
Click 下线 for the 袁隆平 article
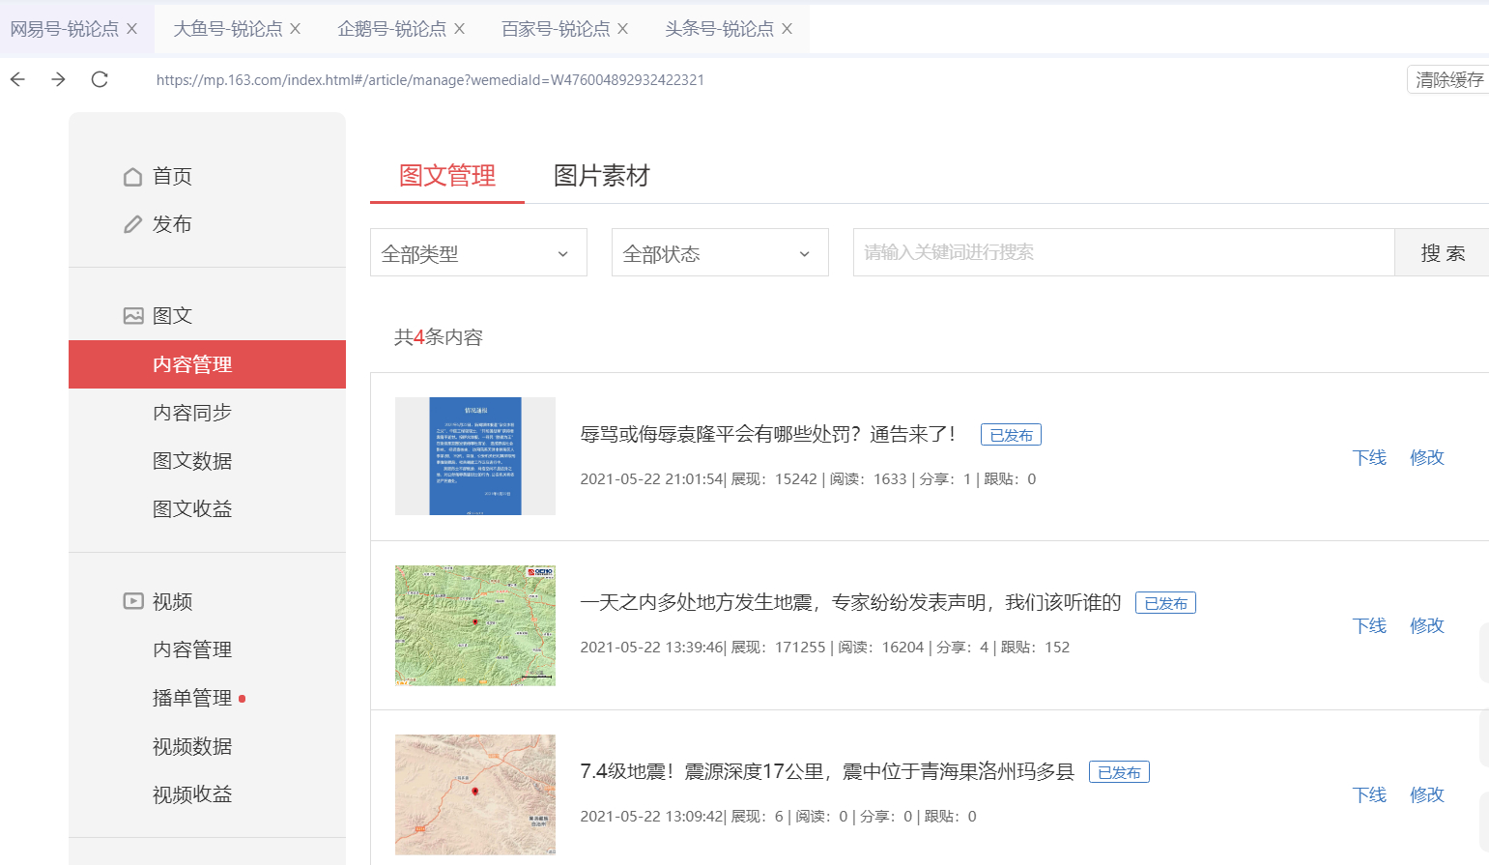click(x=1369, y=458)
